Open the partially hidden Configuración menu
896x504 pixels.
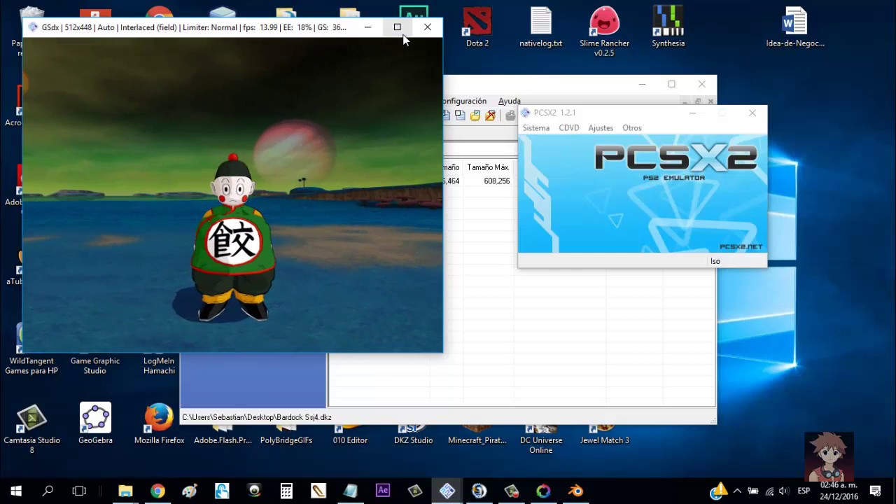point(465,101)
